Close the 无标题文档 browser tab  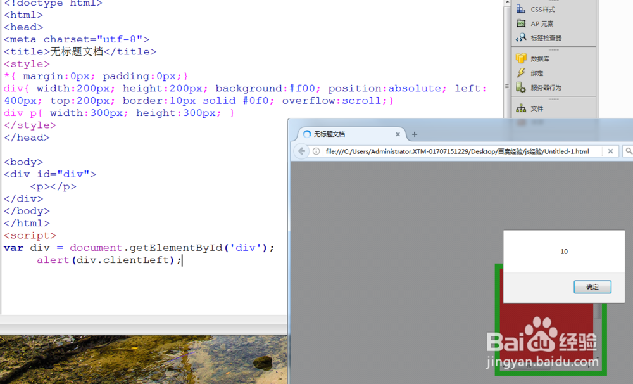pyautogui.click(x=398, y=134)
